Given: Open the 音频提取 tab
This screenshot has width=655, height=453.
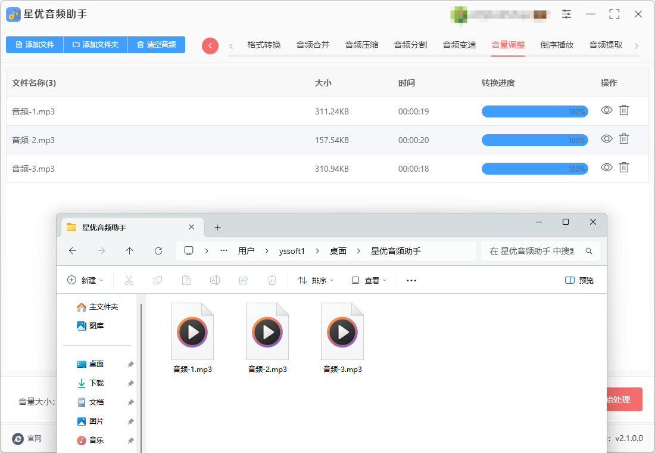Looking at the screenshot, I should click(x=606, y=45).
